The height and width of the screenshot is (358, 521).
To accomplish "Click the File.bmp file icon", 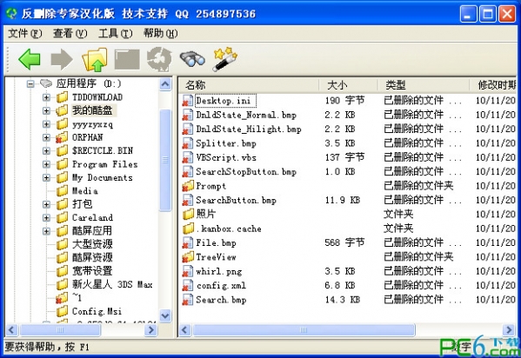I will pyautogui.click(x=188, y=242).
